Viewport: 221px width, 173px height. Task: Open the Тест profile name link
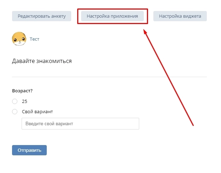[34, 39]
